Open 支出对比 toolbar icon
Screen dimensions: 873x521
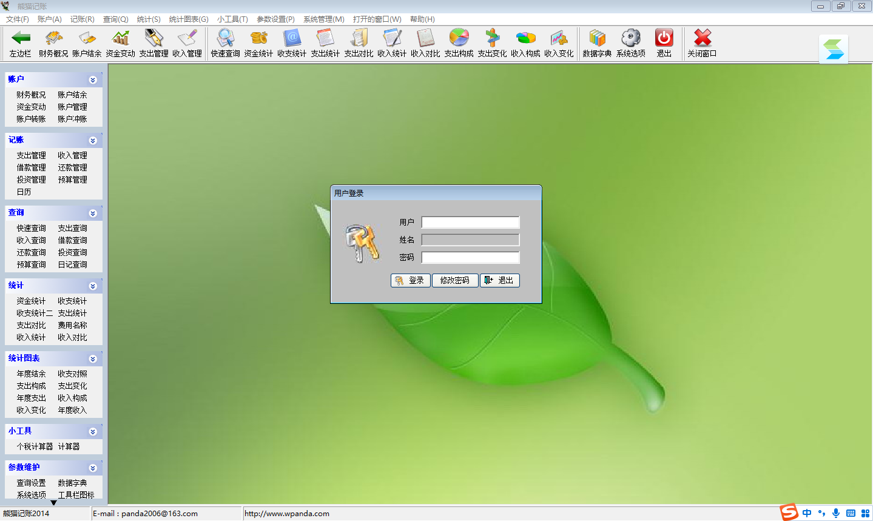click(359, 38)
